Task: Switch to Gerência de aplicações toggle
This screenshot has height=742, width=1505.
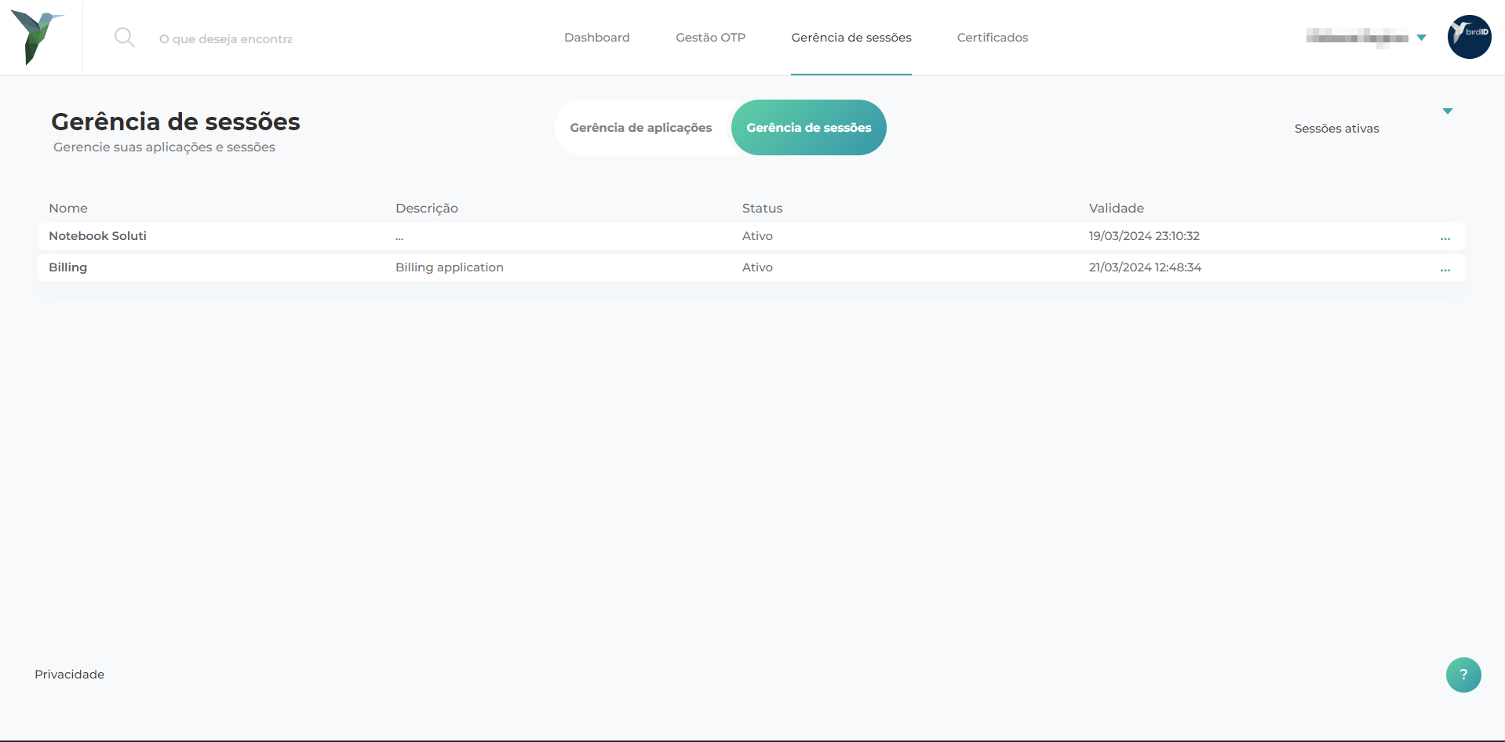Action: [x=640, y=128]
